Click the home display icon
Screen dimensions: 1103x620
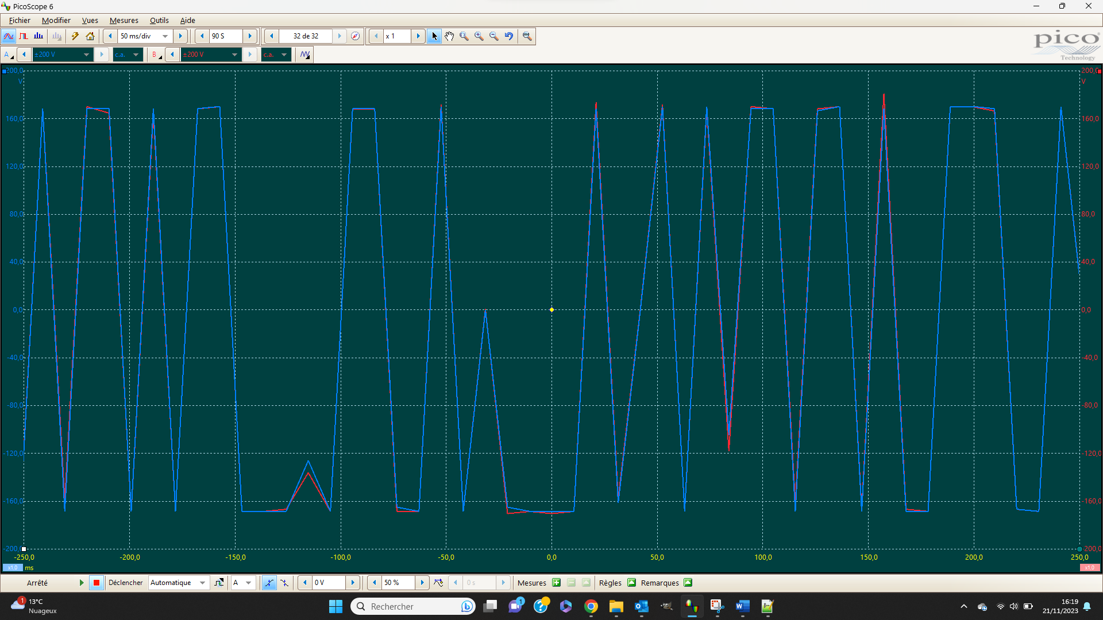(90, 36)
